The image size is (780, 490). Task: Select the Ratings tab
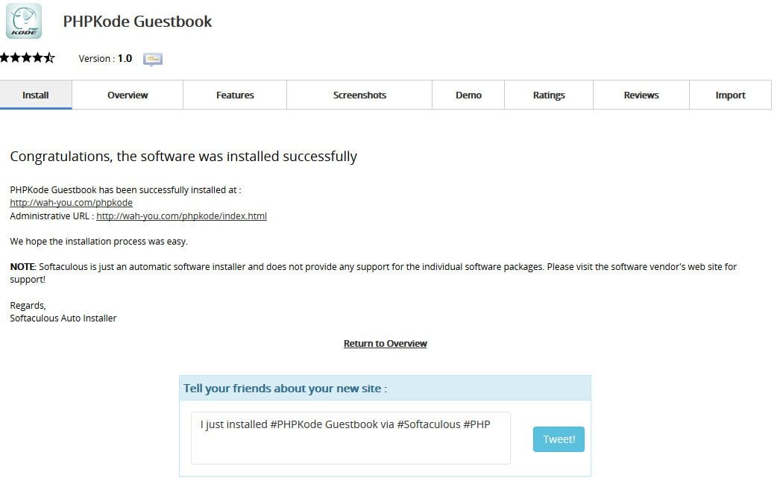(549, 95)
